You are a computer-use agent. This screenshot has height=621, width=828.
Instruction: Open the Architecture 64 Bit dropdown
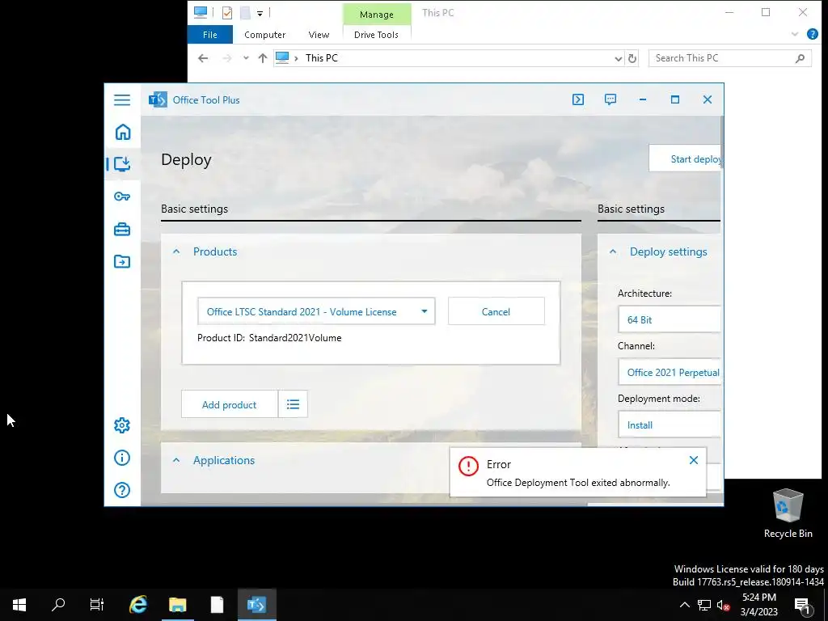click(669, 319)
